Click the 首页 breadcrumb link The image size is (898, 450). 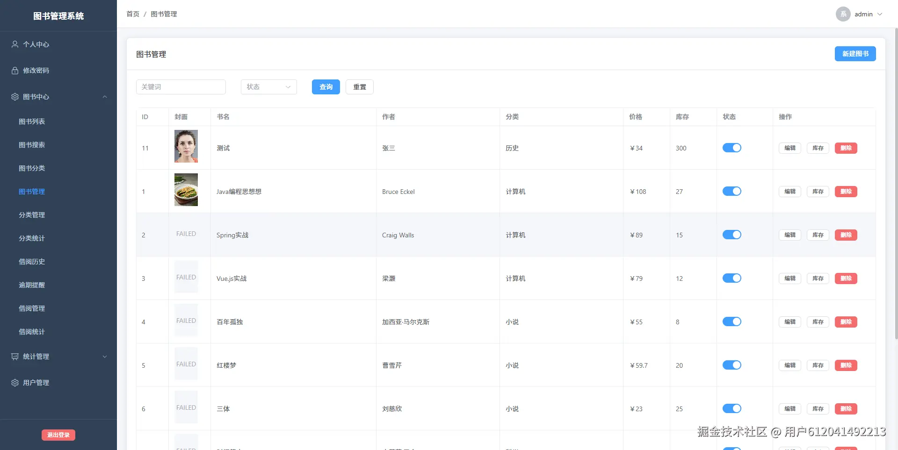133,14
